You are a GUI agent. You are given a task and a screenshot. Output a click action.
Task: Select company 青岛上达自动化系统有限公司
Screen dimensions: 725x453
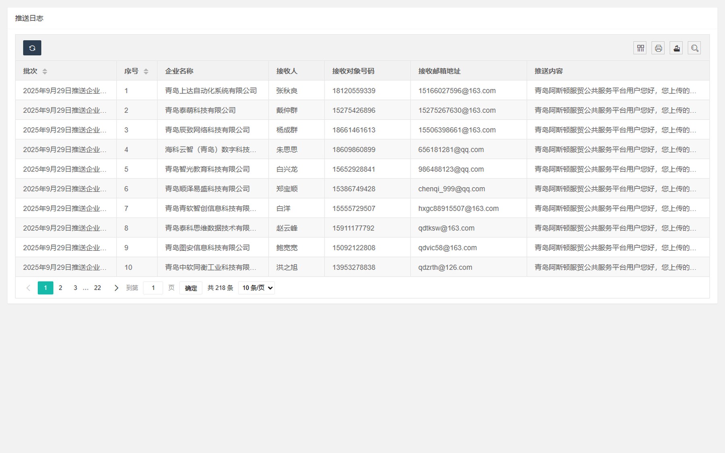211,91
